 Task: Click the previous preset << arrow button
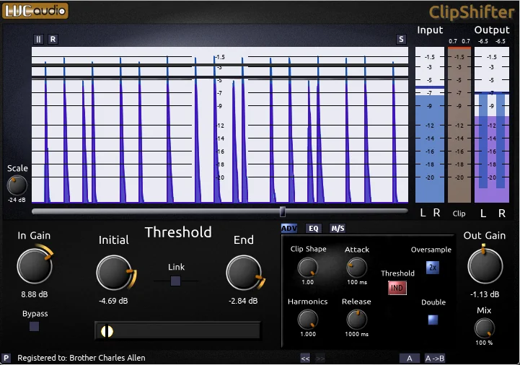305,359
